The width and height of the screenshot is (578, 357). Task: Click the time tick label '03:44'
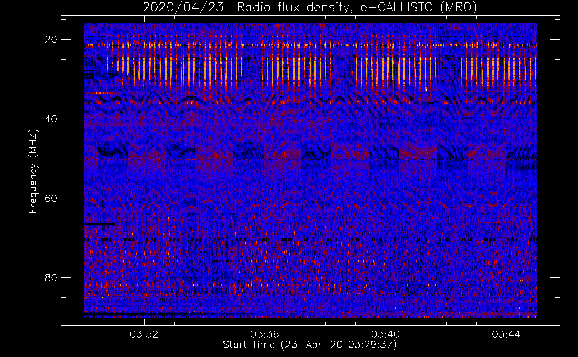[506, 335]
